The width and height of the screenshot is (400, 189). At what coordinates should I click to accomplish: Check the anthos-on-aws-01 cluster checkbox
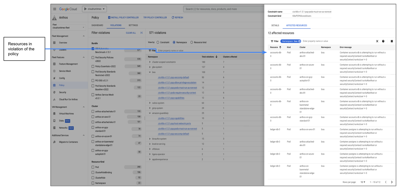pos(93,117)
